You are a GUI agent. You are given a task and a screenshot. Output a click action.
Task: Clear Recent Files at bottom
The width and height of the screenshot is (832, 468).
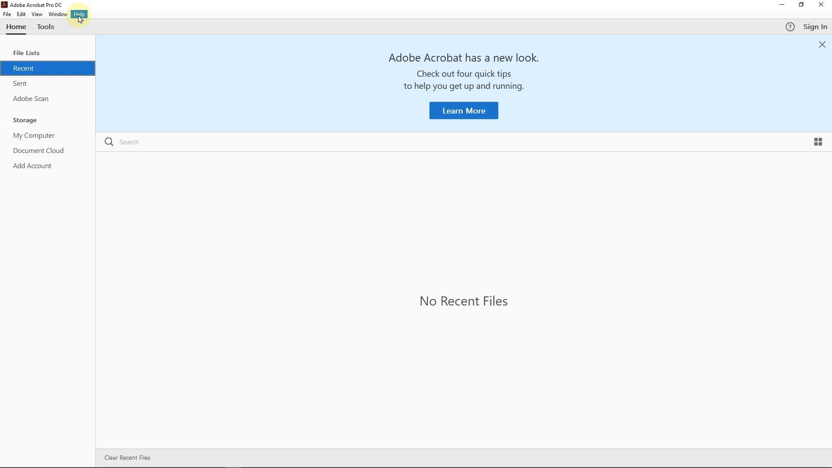(x=128, y=458)
